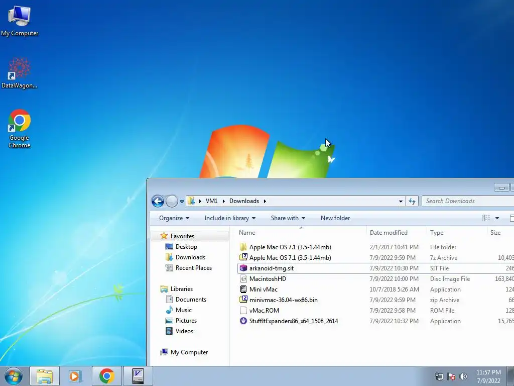Open the view options dropdown arrow
This screenshot has width=514, height=386.
coord(497,218)
